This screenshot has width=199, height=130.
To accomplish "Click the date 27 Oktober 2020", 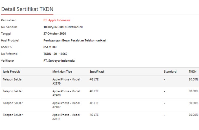I will click(x=55, y=34).
